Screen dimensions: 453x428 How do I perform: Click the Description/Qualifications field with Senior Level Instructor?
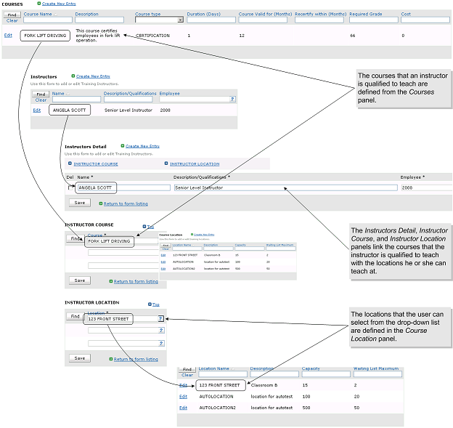pyautogui.click(x=285, y=187)
